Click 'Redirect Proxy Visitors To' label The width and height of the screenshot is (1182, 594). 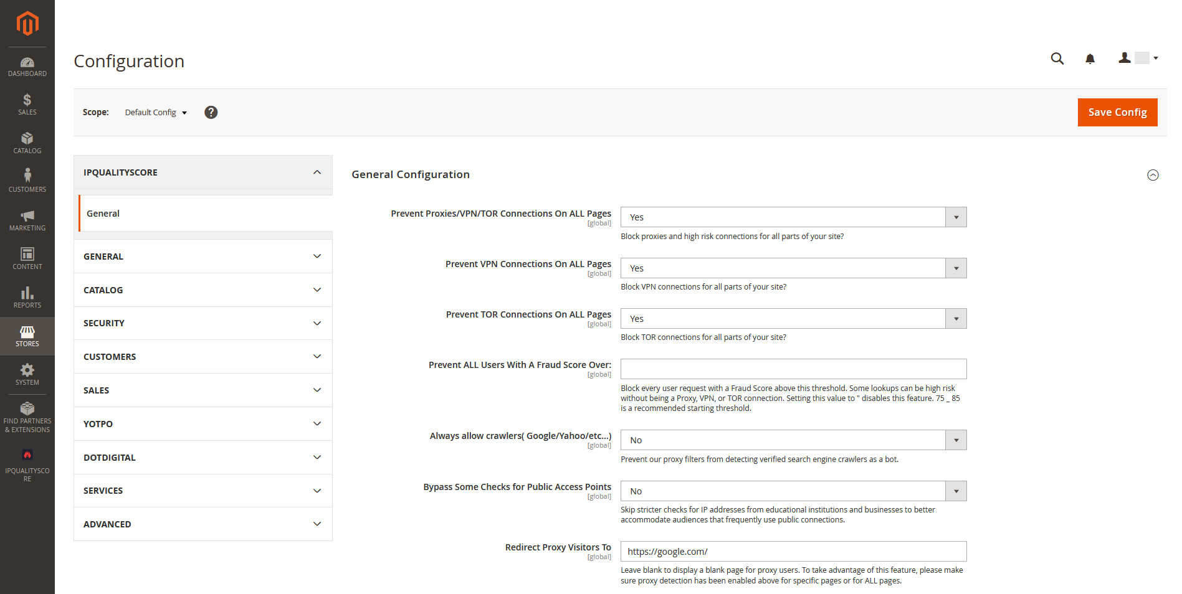point(558,547)
